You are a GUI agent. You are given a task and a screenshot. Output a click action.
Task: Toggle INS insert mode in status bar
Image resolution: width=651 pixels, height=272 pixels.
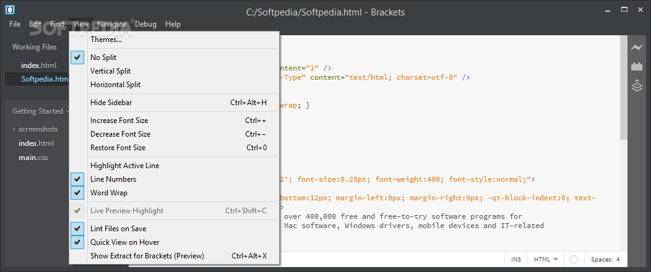tap(516, 259)
